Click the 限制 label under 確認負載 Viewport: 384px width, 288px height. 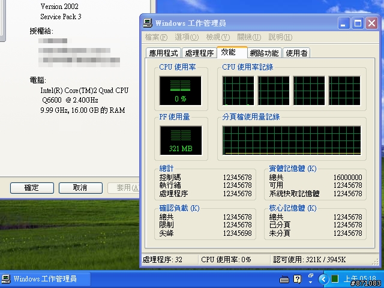pyautogui.click(x=167, y=225)
